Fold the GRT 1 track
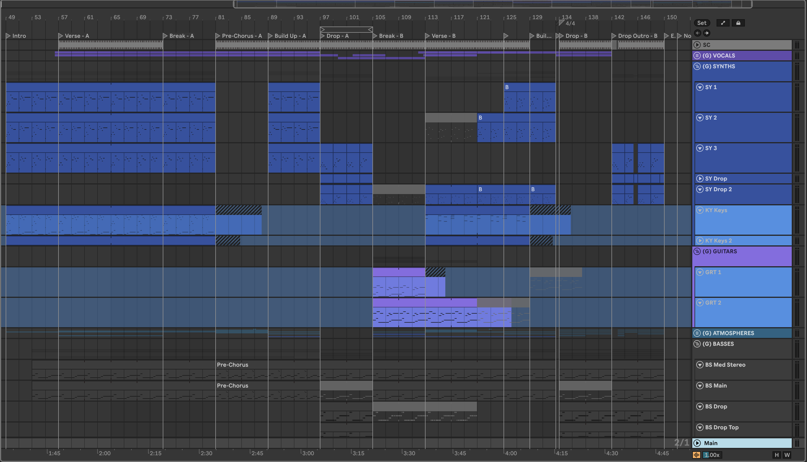This screenshot has width=807, height=462. [700, 272]
